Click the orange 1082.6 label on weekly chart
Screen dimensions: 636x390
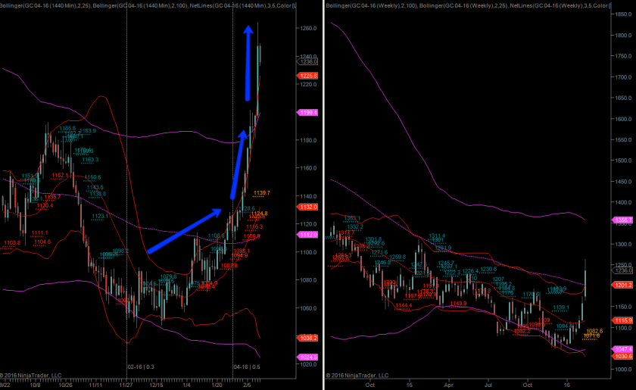point(594,331)
